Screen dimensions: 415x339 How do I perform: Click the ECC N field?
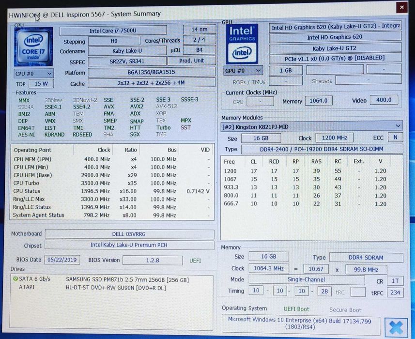pos(395,138)
